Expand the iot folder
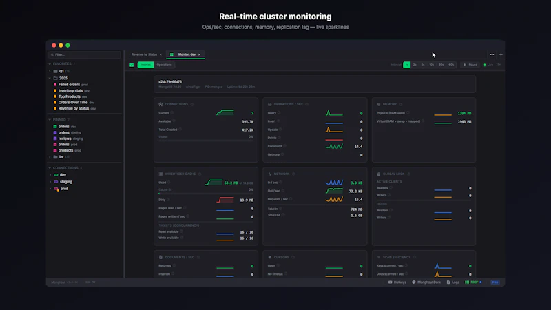 click(50, 157)
